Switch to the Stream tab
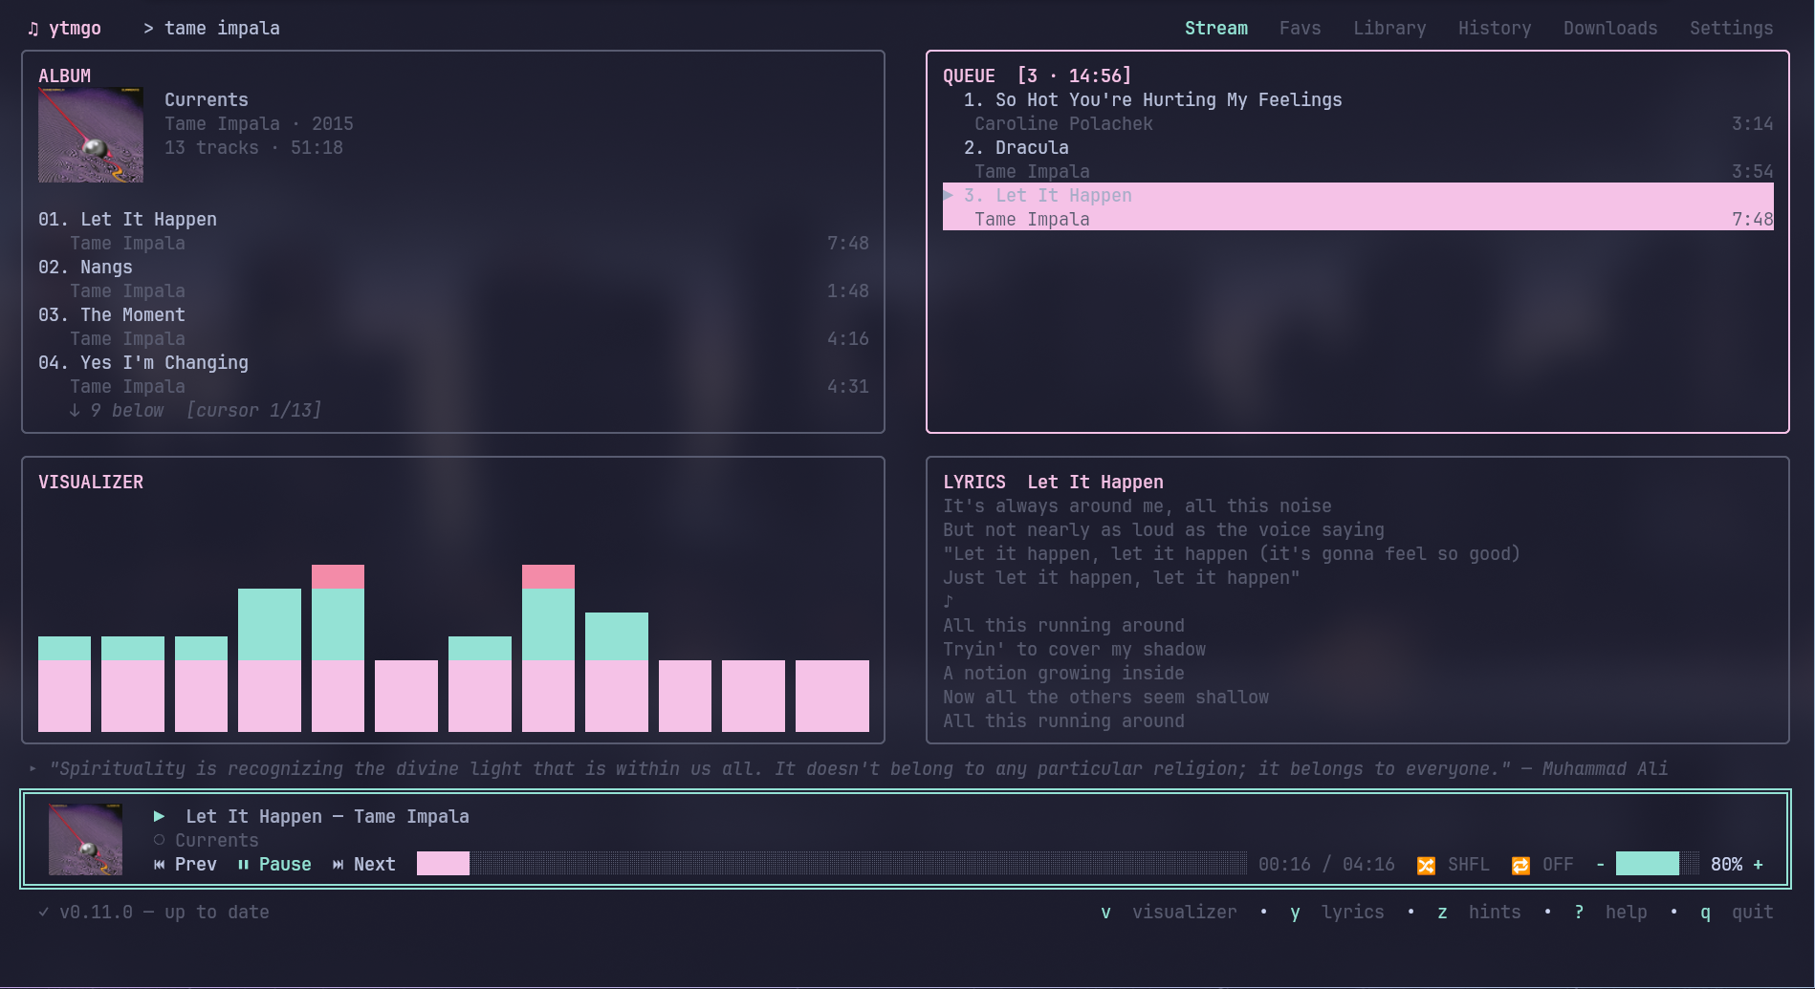The width and height of the screenshot is (1815, 989). (1216, 29)
